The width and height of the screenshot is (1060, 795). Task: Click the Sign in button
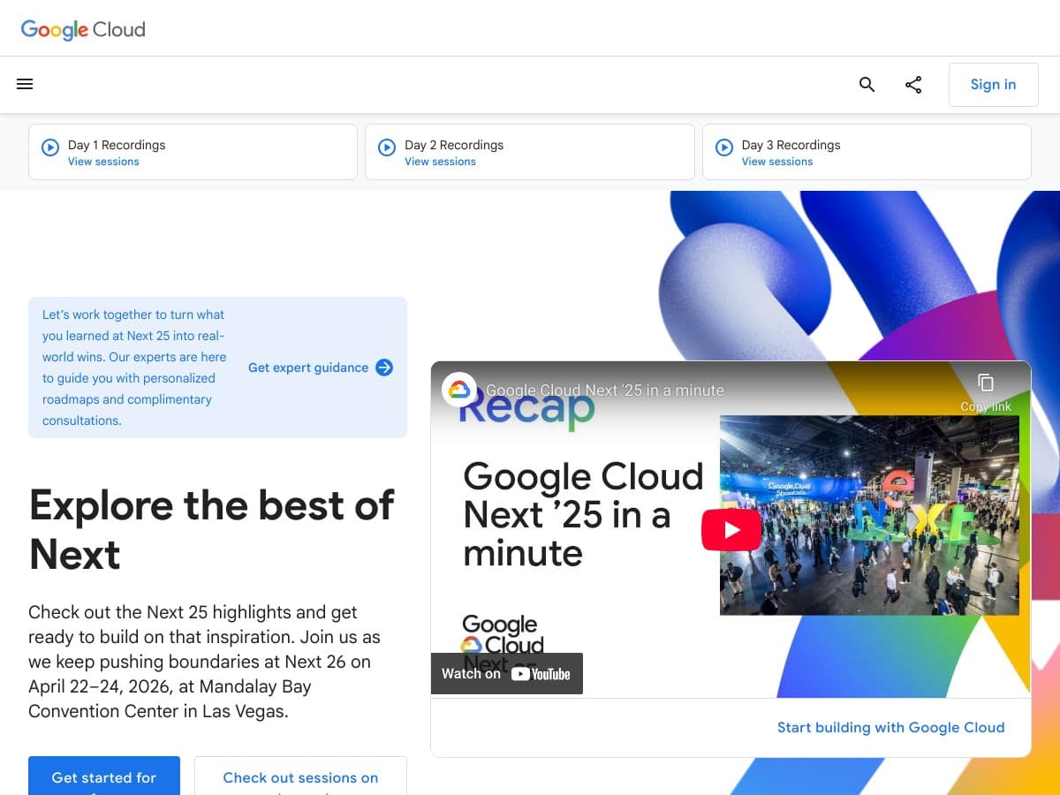pyautogui.click(x=993, y=85)
